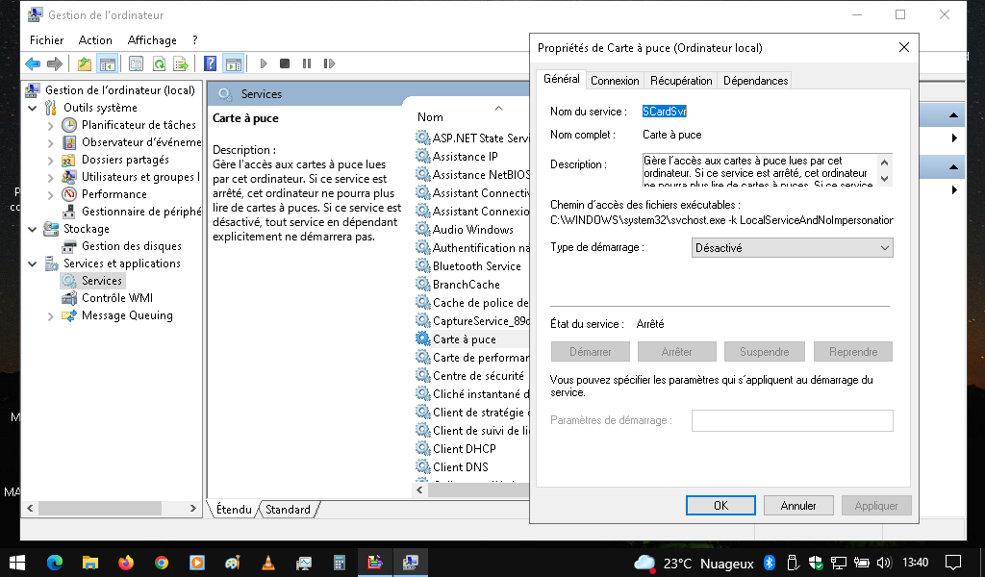Launch Firefox from the taskbar
Viewport: 985px width, 577px height.
126,562
